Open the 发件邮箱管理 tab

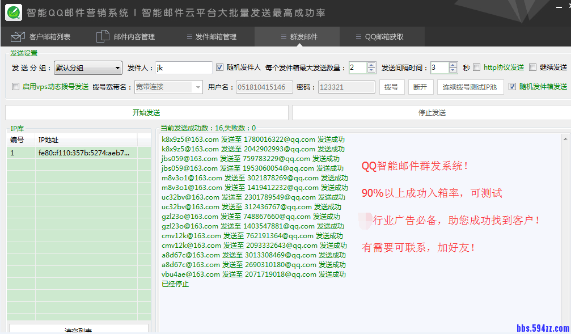click(212, 37)
